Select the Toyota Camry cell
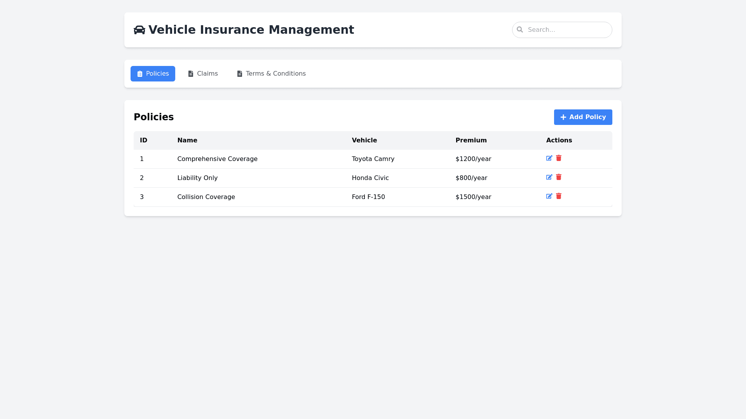Screen dimensions: 746x419 [373, 159]
